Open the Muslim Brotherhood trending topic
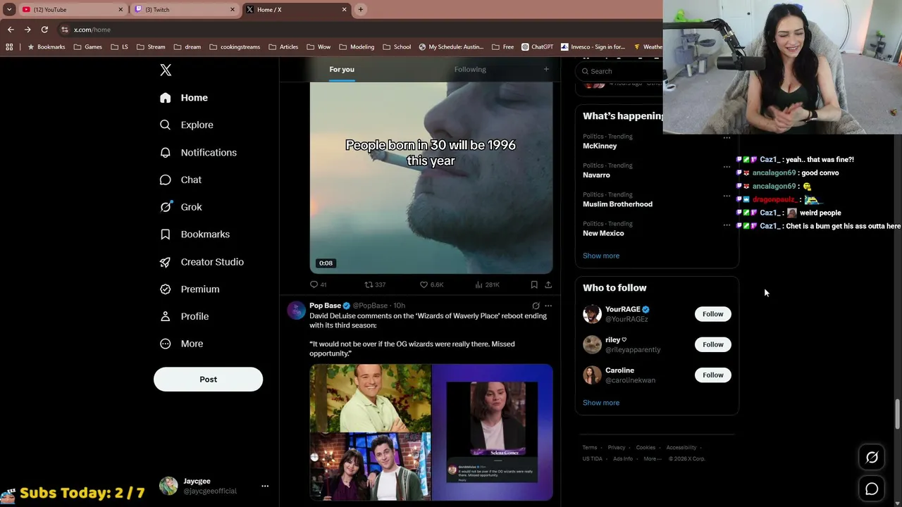The width and height of the screenshot is (902, 507). click(617, 204)
